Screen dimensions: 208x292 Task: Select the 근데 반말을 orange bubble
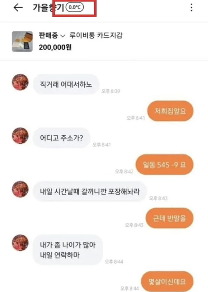click(170, 218)
